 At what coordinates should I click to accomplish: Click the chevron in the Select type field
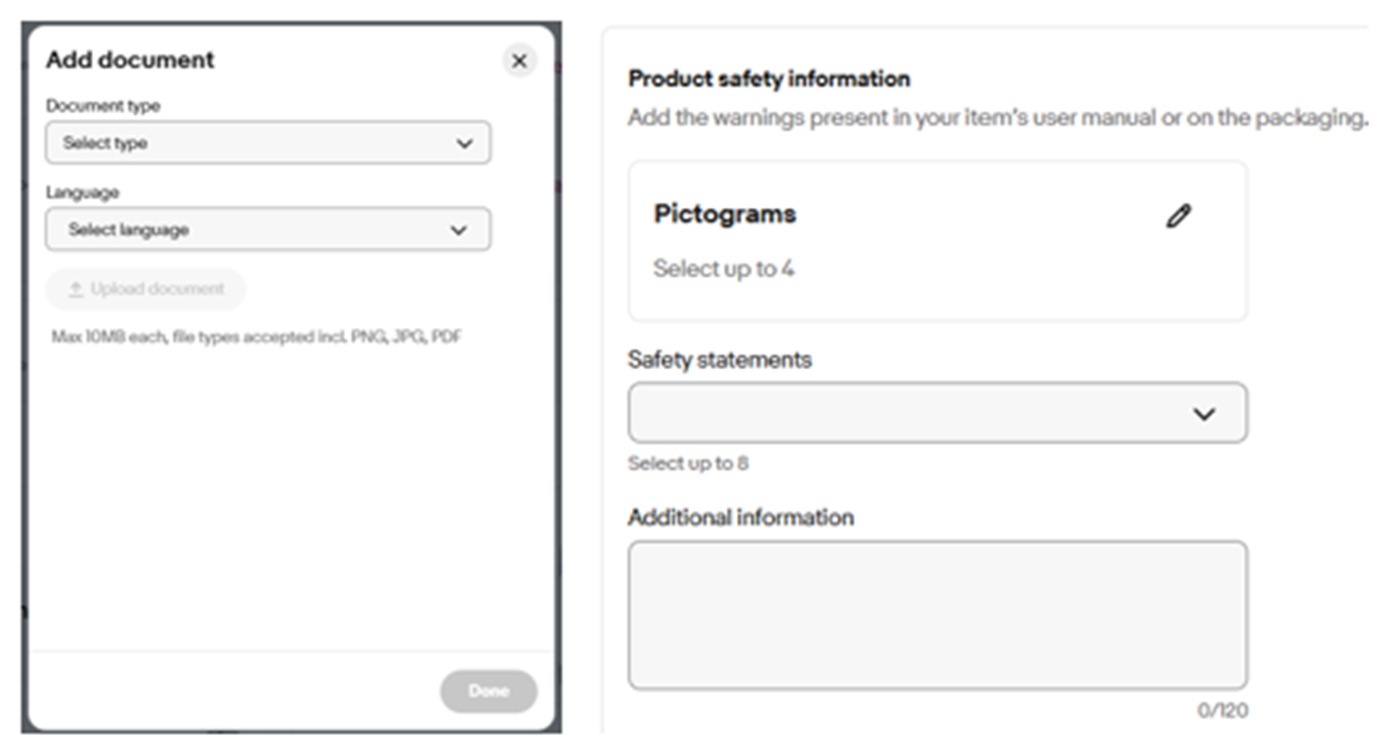(464, 143)
